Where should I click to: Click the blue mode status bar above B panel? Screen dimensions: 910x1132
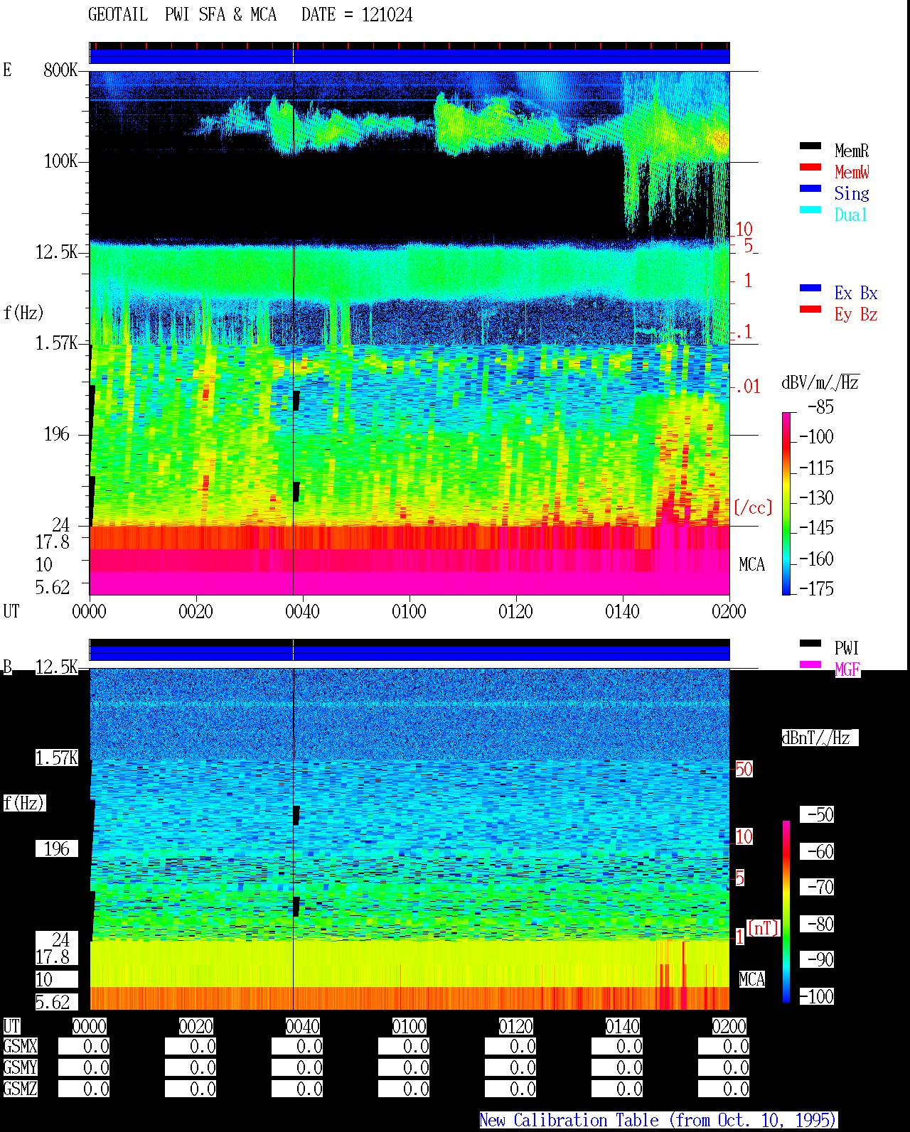coord(409,652)
